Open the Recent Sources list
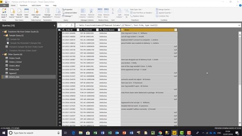Viewport: 242px width, 136px height. tap(19, 13)
